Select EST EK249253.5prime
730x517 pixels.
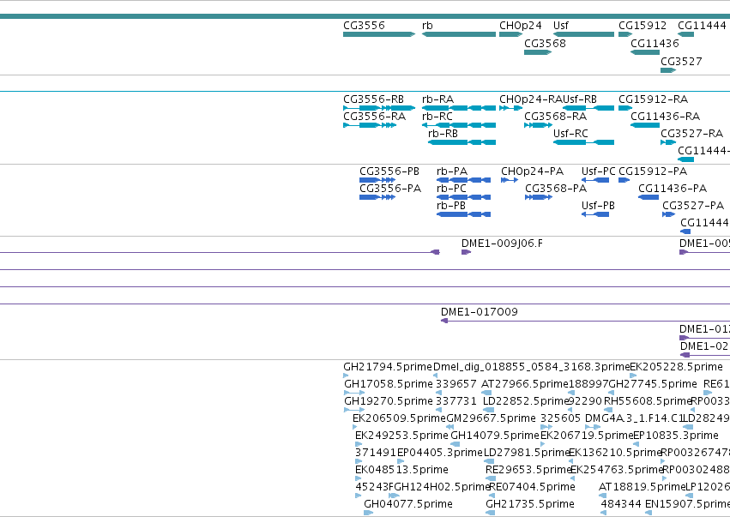coord(358,444)
